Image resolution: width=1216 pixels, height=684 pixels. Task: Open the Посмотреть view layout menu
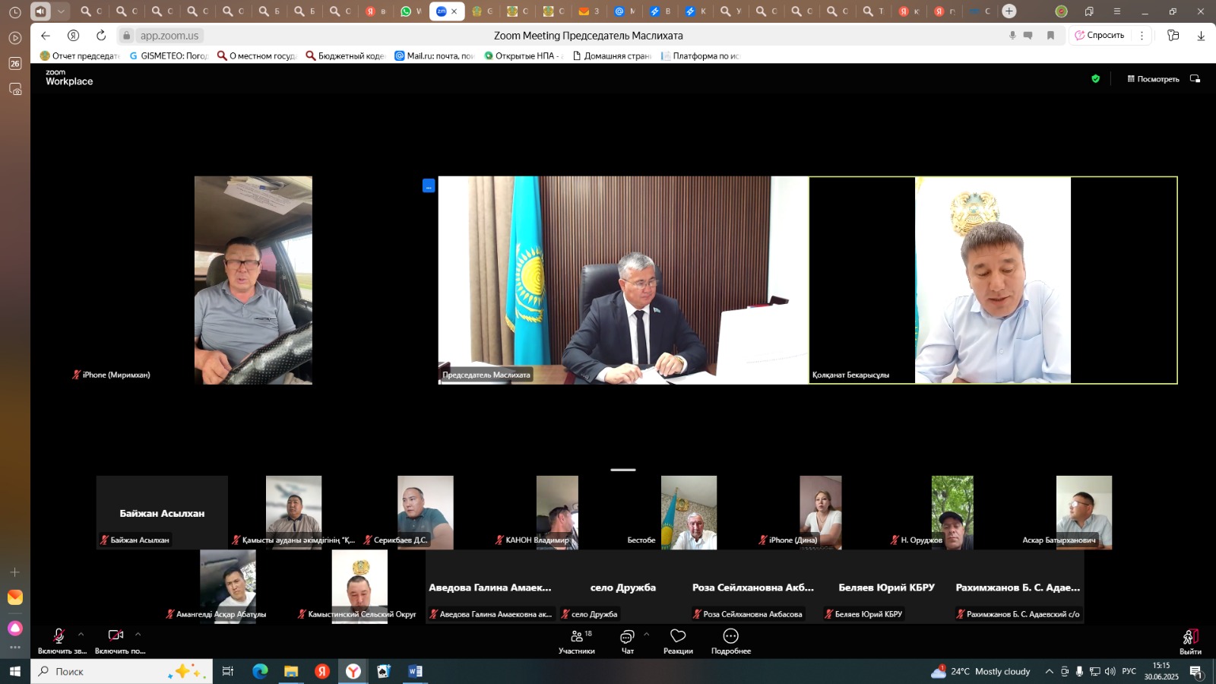click(1153, 79)
